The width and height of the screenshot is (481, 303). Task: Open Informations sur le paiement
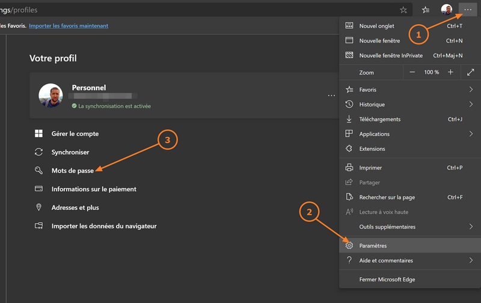click(x=94, y=189)
